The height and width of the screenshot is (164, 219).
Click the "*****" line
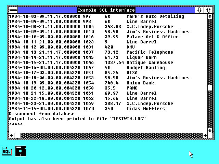pos(16,124)
